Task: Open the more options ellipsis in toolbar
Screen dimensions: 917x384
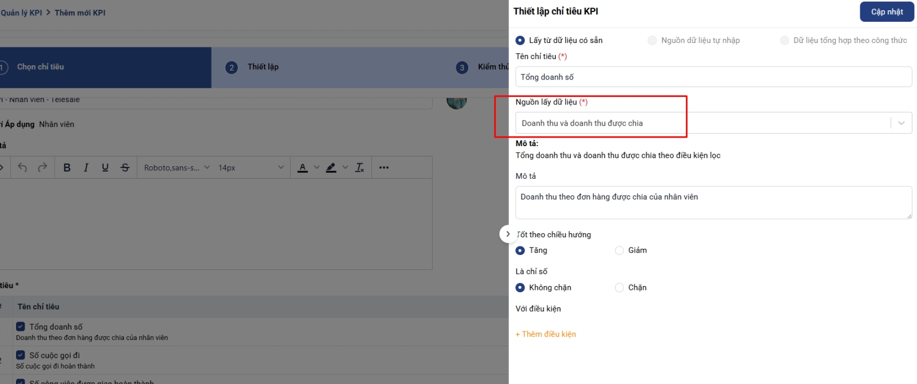Action: 384,167
